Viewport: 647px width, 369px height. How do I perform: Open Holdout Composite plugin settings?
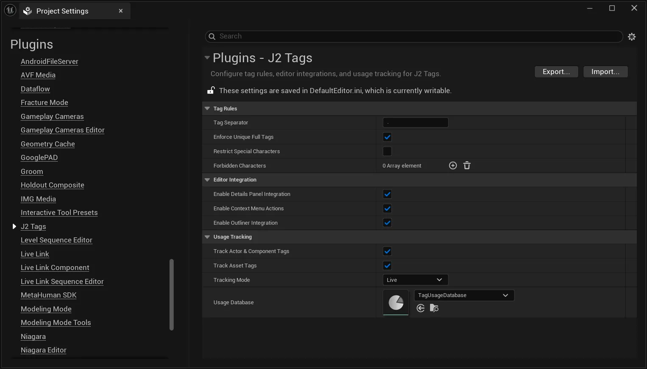[53, 185]
